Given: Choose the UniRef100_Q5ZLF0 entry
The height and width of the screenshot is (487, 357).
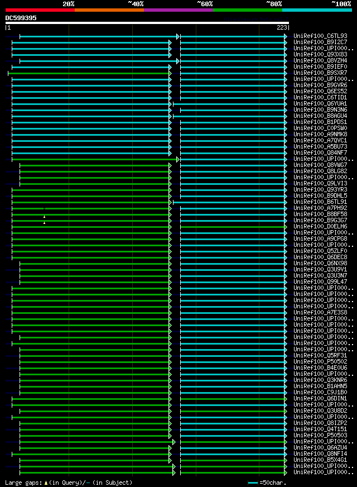Looking at the screenshot, I should [320, 251].
